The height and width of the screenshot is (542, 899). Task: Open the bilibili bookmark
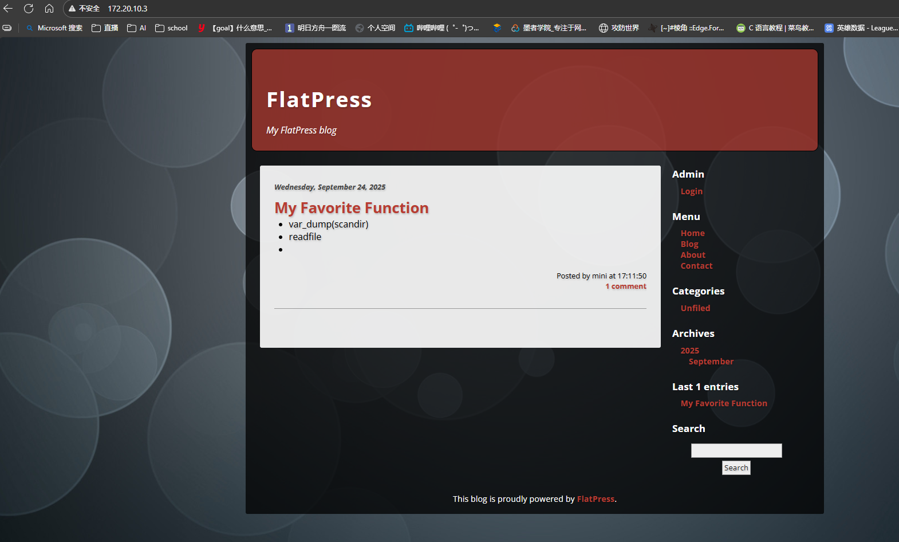(441, 28)
